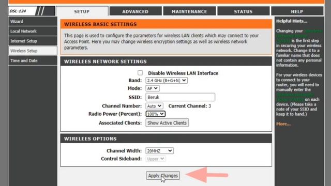Screen dimensions: 331x186
Task: Open Time and Date in sidebar
Action: click(33, 60)
